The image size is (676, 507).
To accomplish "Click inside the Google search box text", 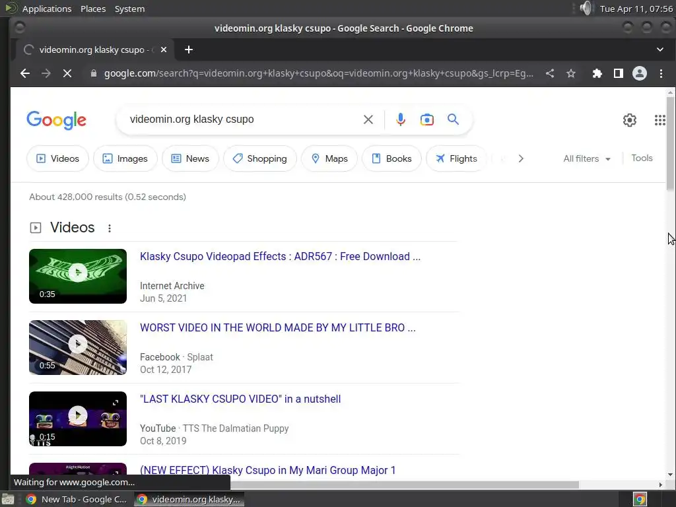I will pyautogui.click(x=192, y=119).
